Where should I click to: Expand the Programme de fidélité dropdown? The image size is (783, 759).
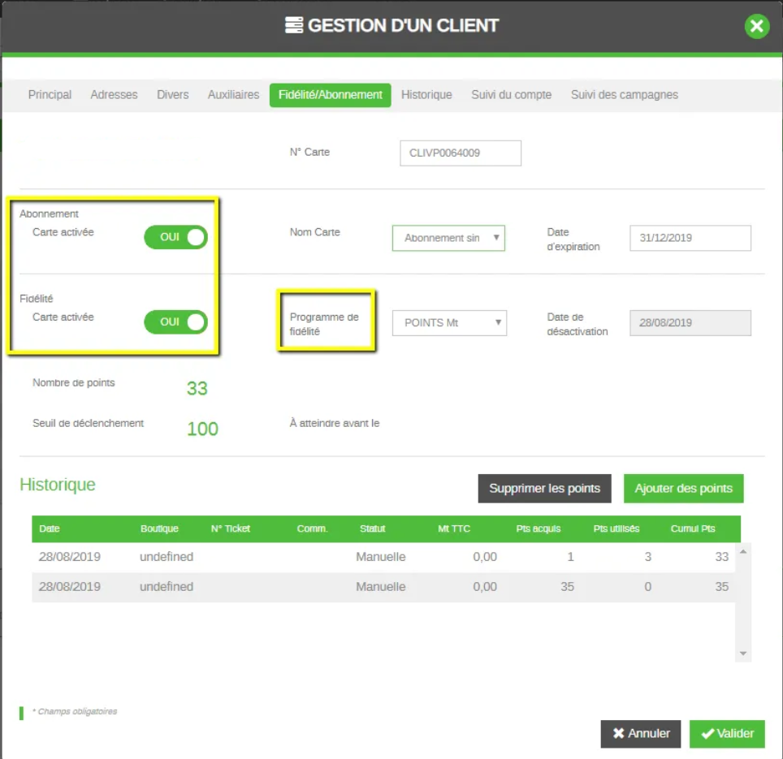pyautogui.click(x=449, y=323)
